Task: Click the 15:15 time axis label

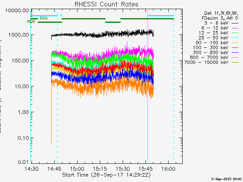Action: 100,169
